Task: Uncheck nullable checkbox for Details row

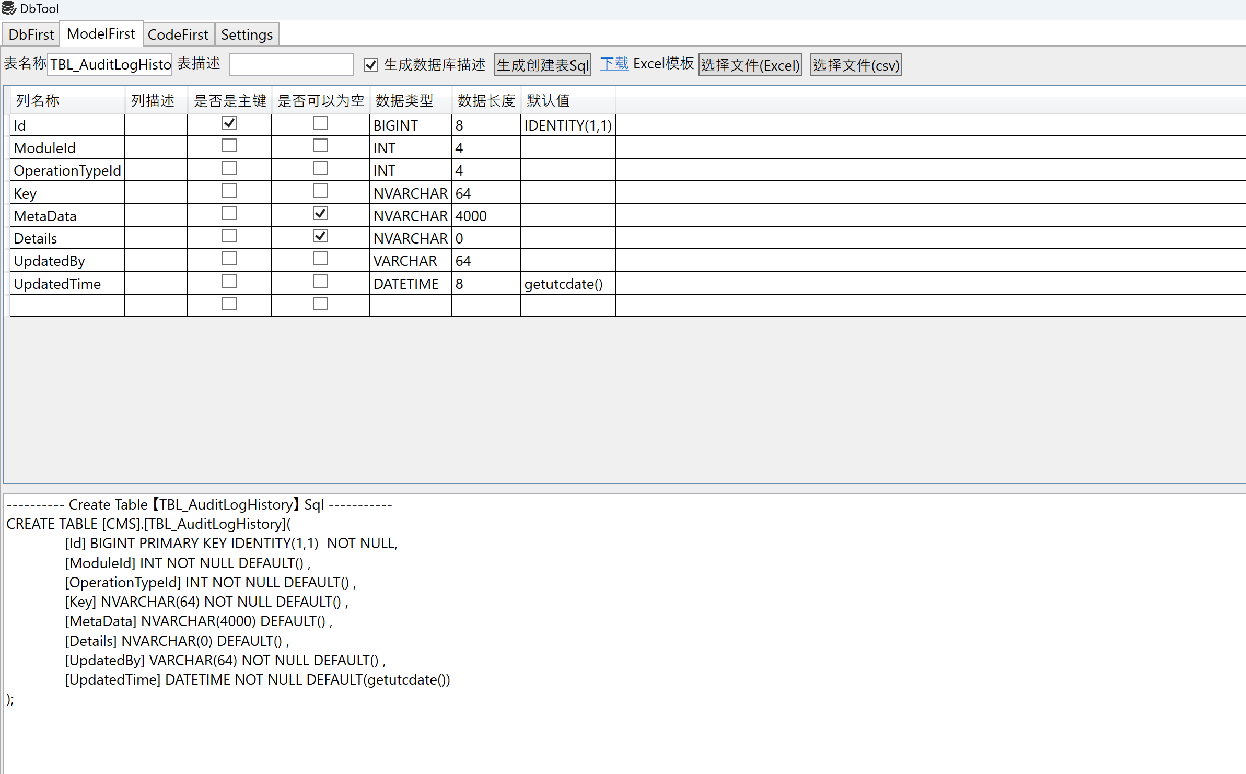Action: [x=320, y=236]
